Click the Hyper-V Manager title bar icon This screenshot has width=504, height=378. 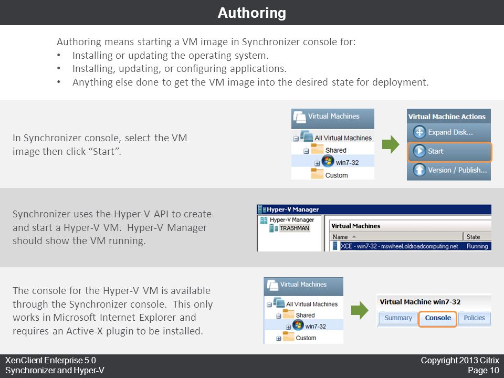click(x=261, y=209)
